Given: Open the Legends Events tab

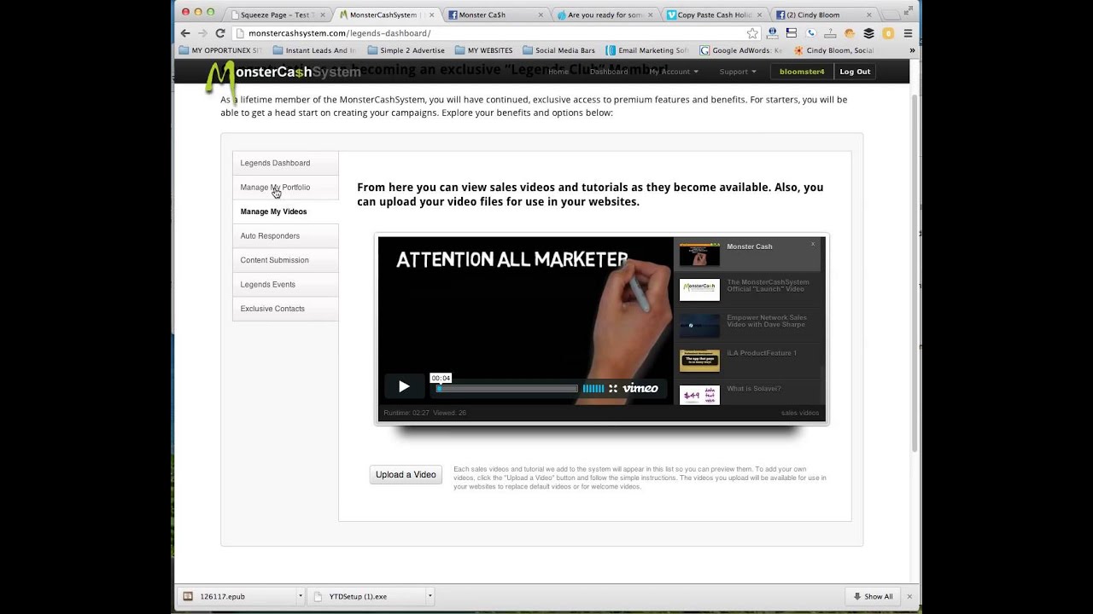Looking at the screenshot, I should [285, 285].
